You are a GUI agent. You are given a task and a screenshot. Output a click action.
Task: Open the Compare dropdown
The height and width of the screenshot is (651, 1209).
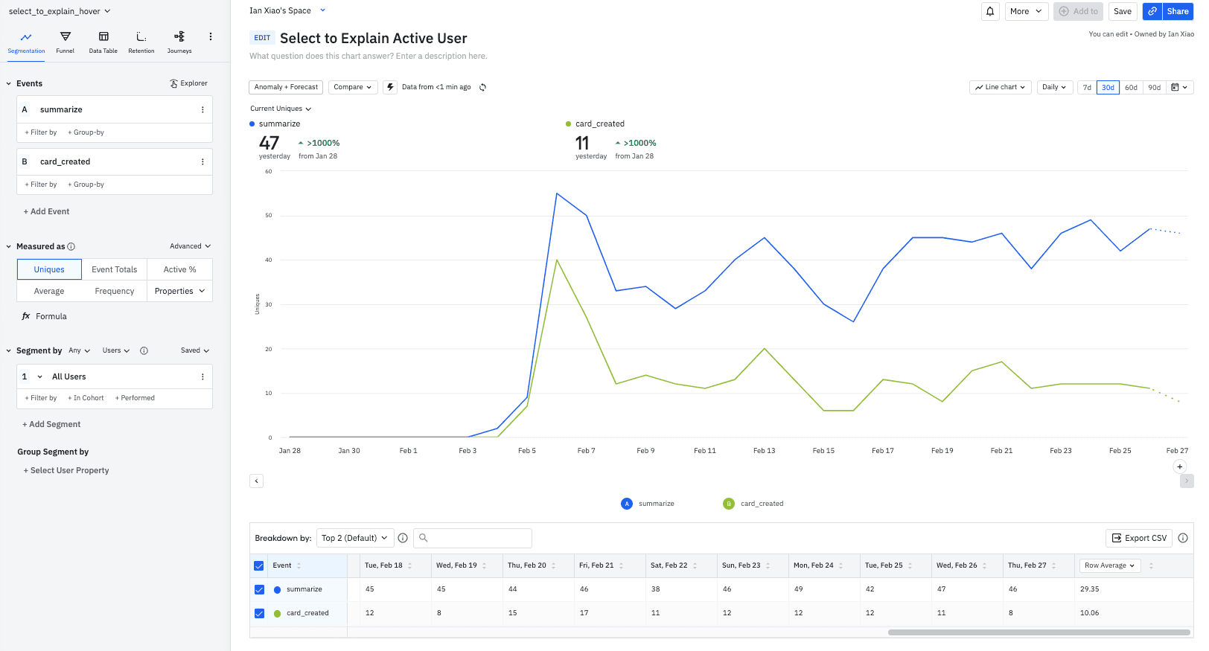[353, 87]
